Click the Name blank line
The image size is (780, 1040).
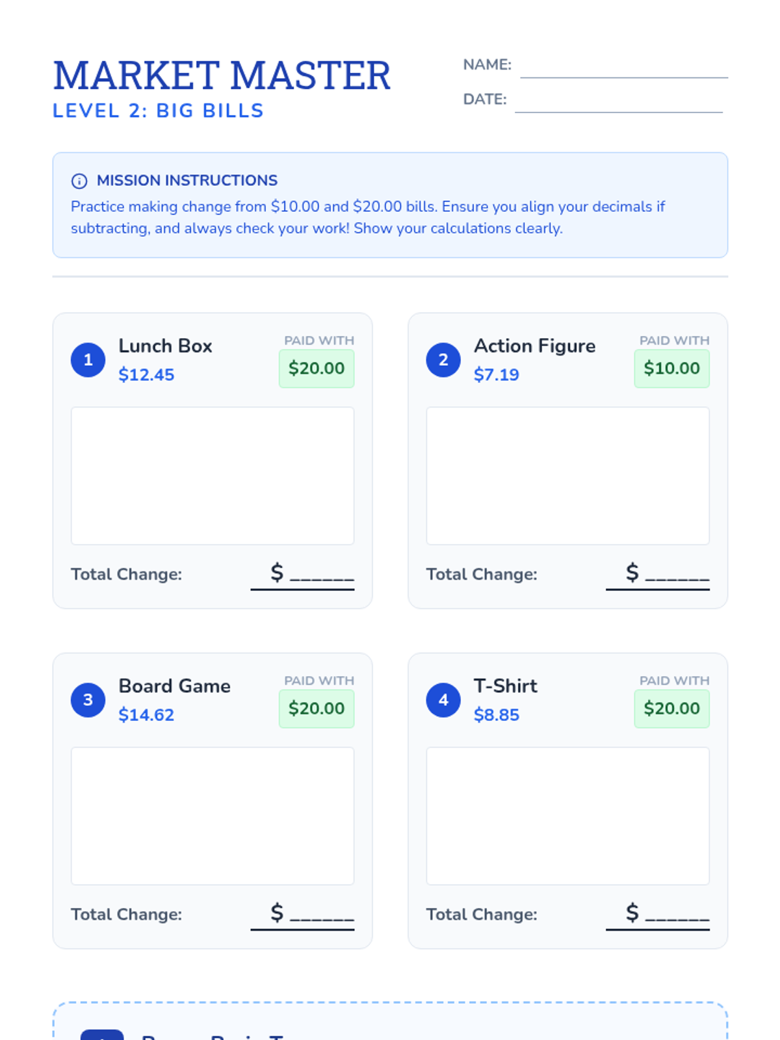[x=623, y=69]
